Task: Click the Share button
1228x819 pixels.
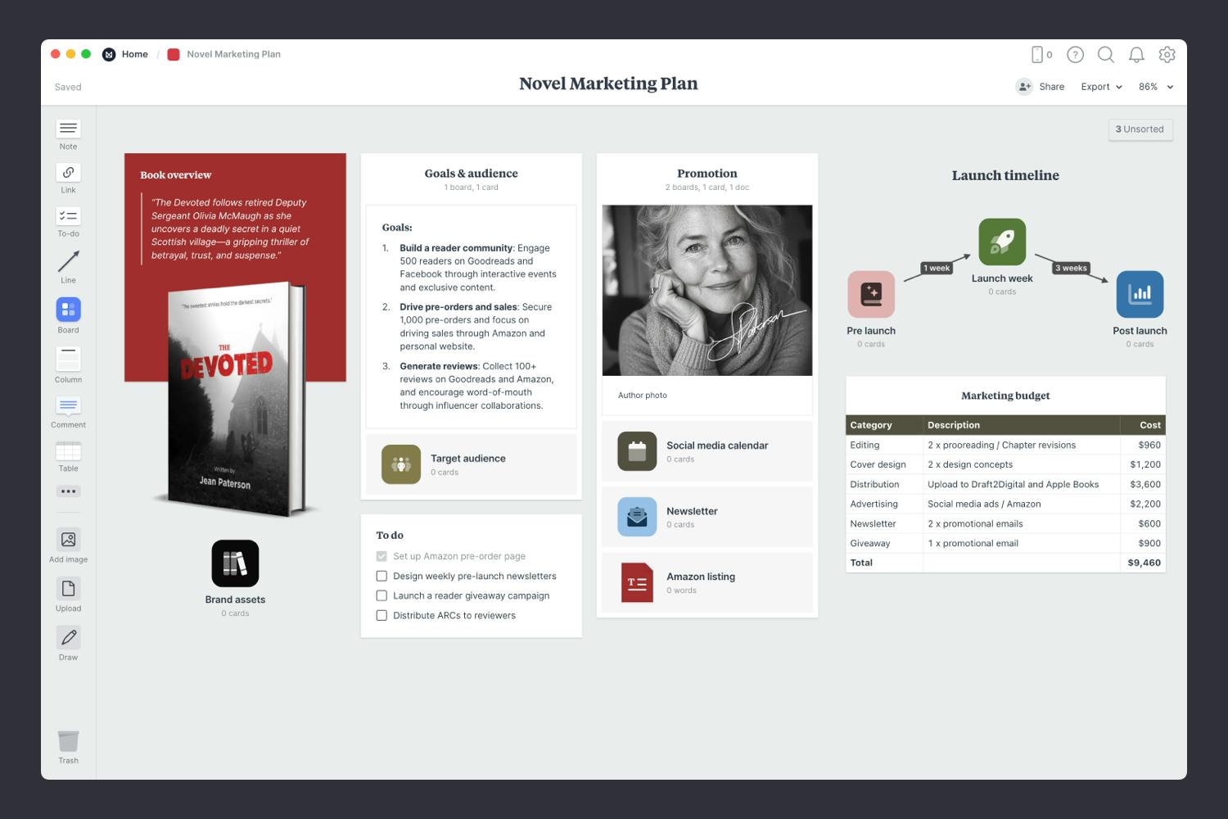Action: click(x=1041, y=87)
